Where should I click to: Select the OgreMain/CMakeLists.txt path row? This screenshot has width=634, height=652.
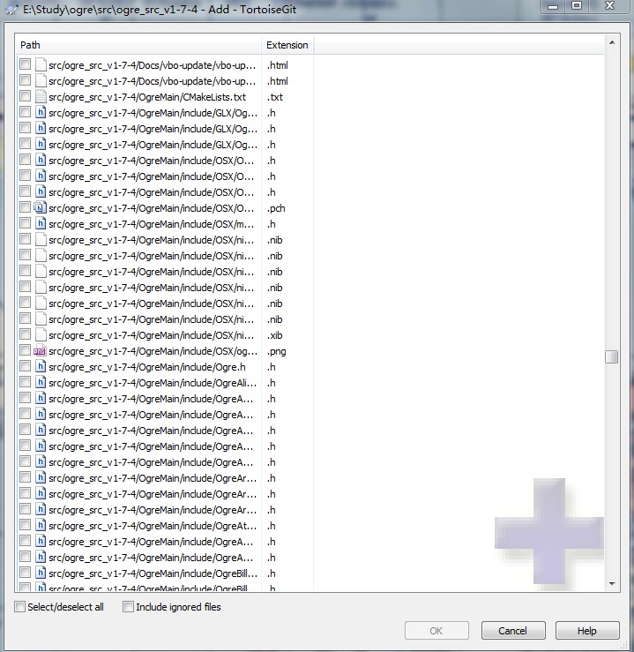point(147,97)
